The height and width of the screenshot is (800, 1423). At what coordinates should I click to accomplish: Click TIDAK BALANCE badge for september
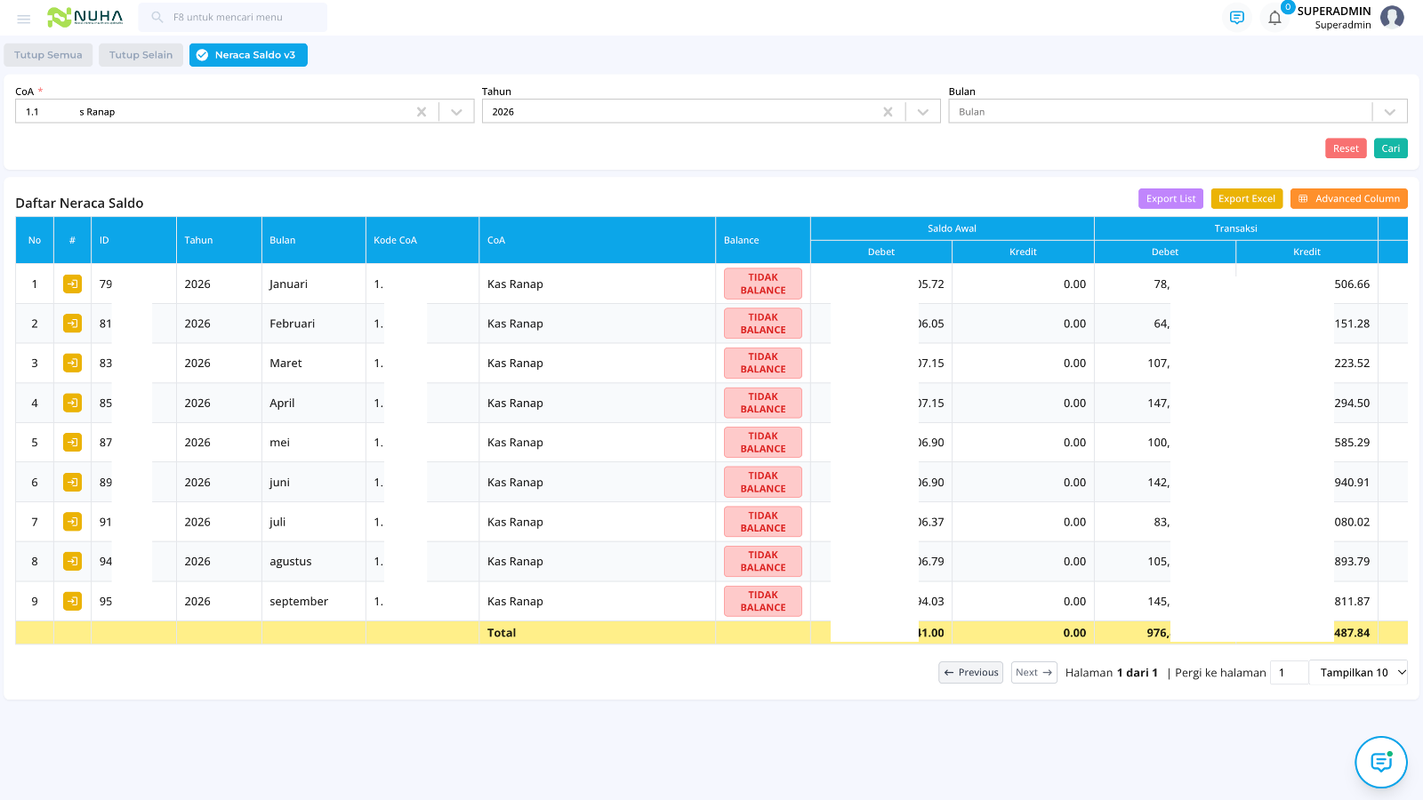(x=763, y=602)
